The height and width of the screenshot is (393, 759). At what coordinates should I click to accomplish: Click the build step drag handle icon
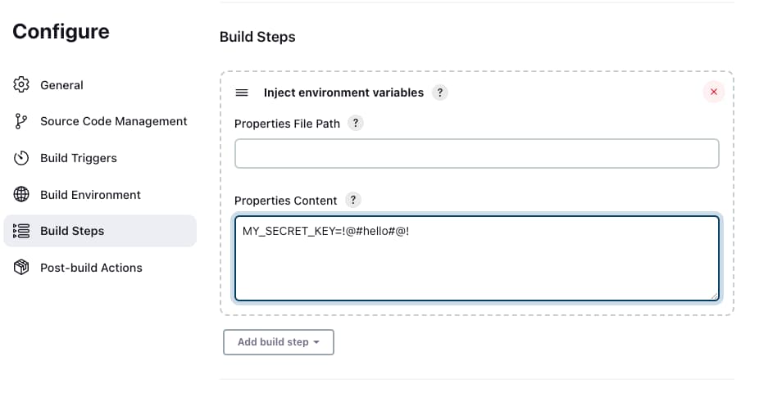point(242,93)
